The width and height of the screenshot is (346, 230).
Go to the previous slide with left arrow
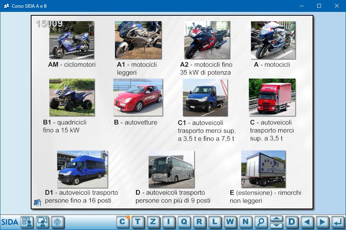[307, 222]
